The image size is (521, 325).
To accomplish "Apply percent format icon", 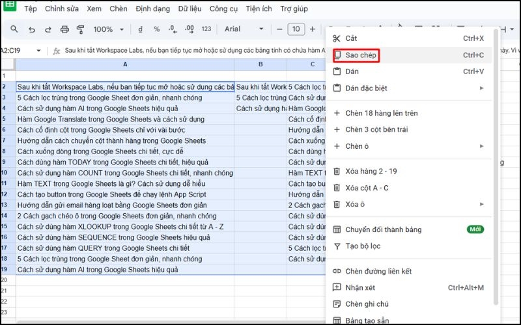I will click(x=156, y=29).
